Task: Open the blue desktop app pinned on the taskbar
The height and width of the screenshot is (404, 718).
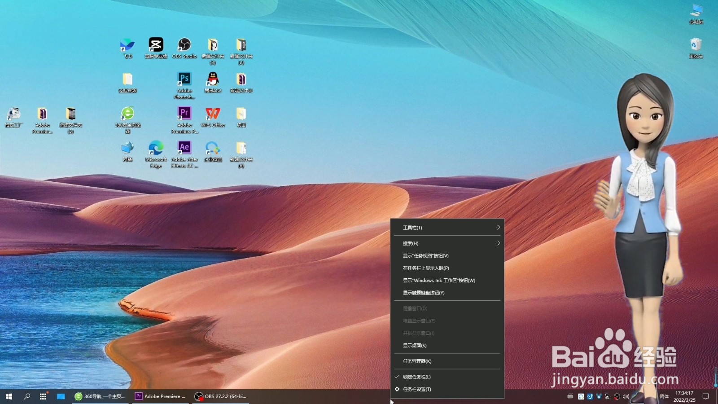Action: pos(61,396)
